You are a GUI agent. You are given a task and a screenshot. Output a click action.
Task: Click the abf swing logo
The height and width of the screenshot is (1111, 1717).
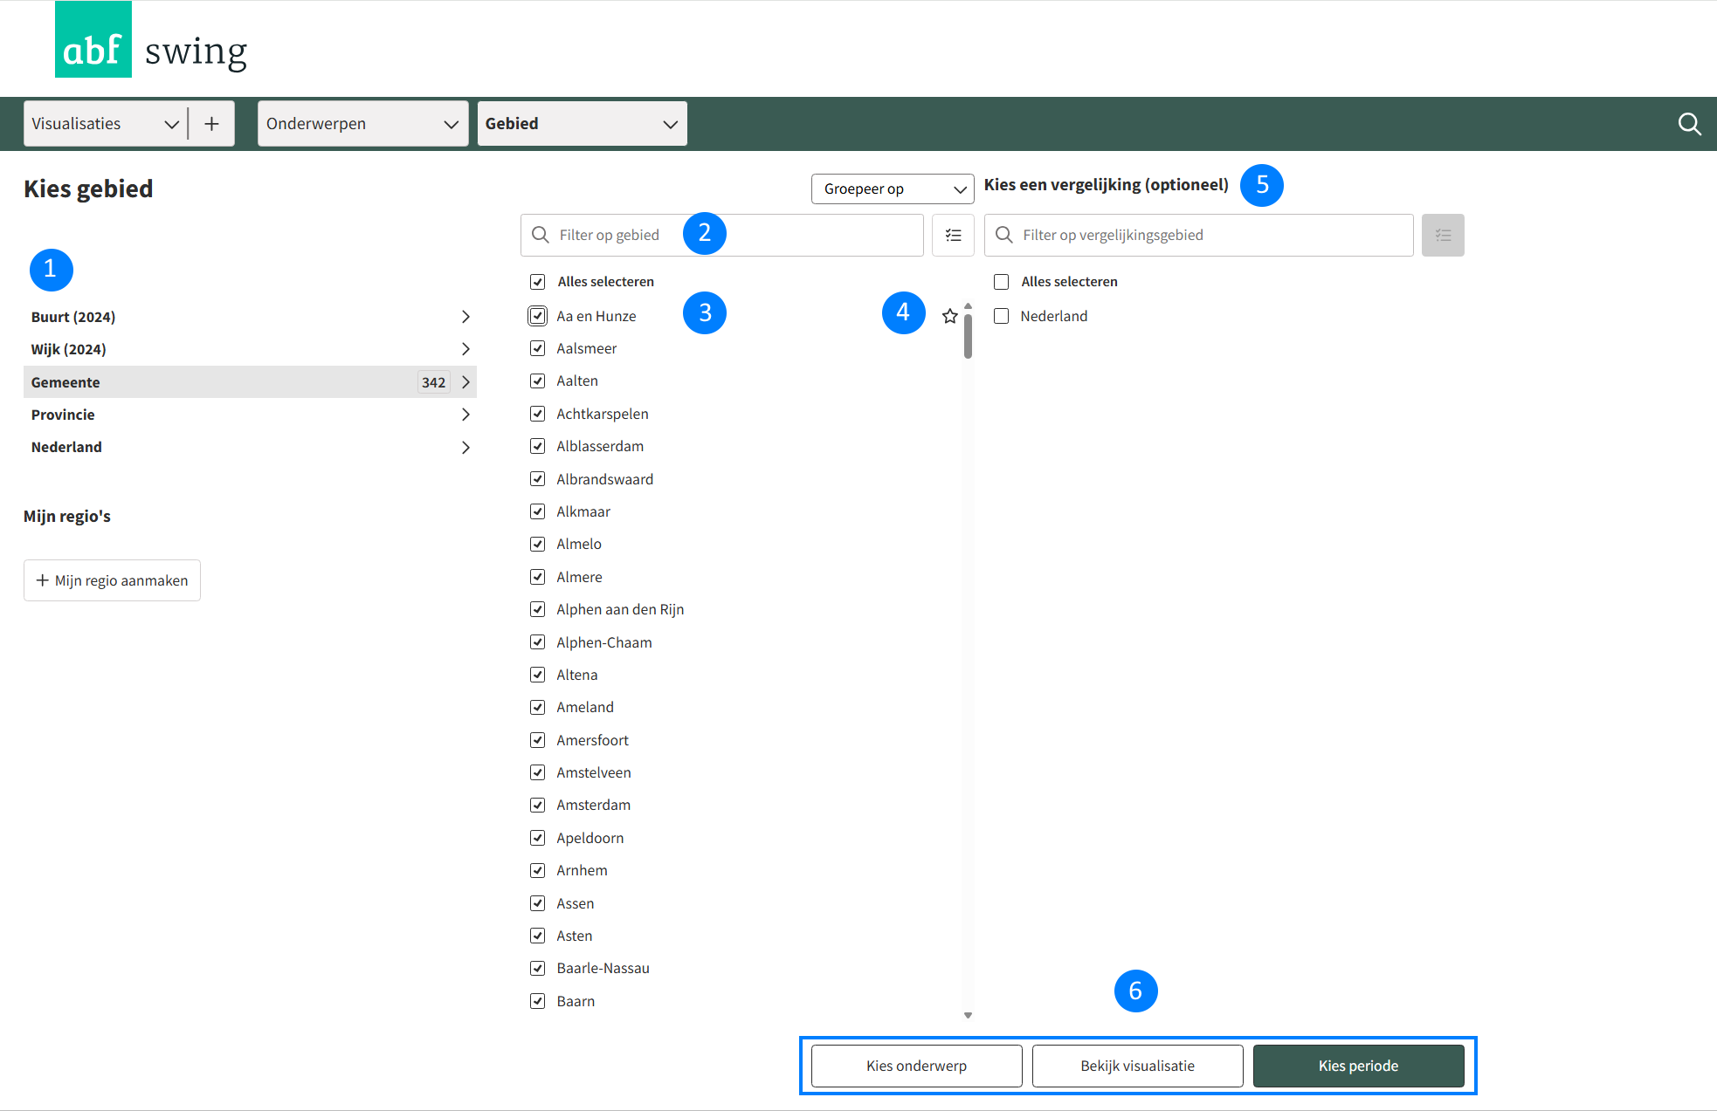[151, 41]
